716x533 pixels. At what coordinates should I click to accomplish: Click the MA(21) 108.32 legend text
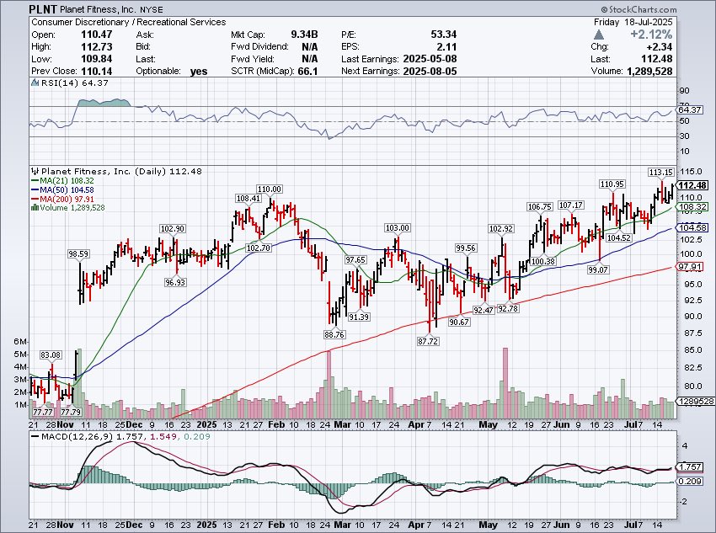pos(67,181)
